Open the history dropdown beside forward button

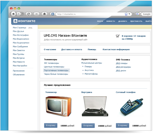pyautogui.click(x=22, y=14)
